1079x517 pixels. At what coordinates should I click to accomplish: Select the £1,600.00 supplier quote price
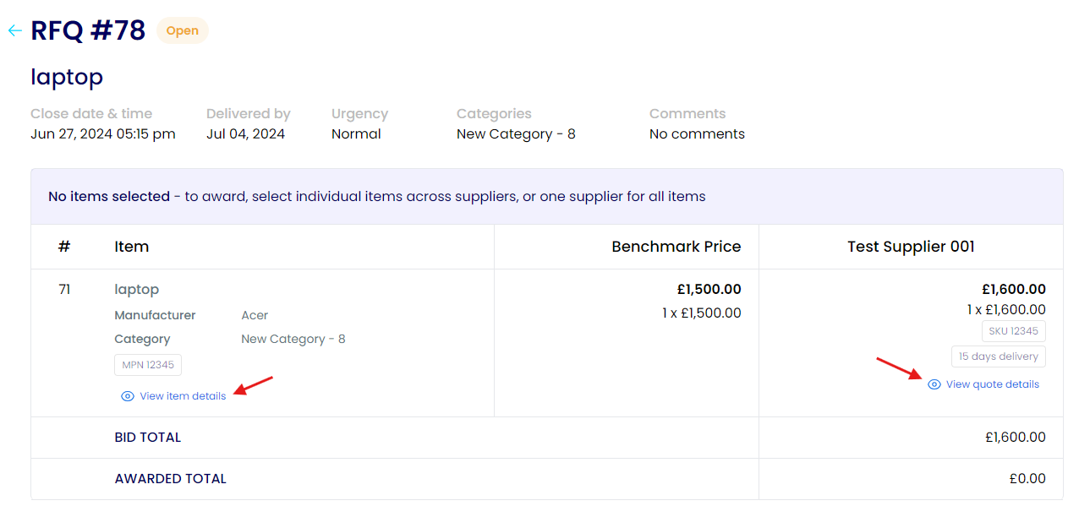tap(1013, 289)
